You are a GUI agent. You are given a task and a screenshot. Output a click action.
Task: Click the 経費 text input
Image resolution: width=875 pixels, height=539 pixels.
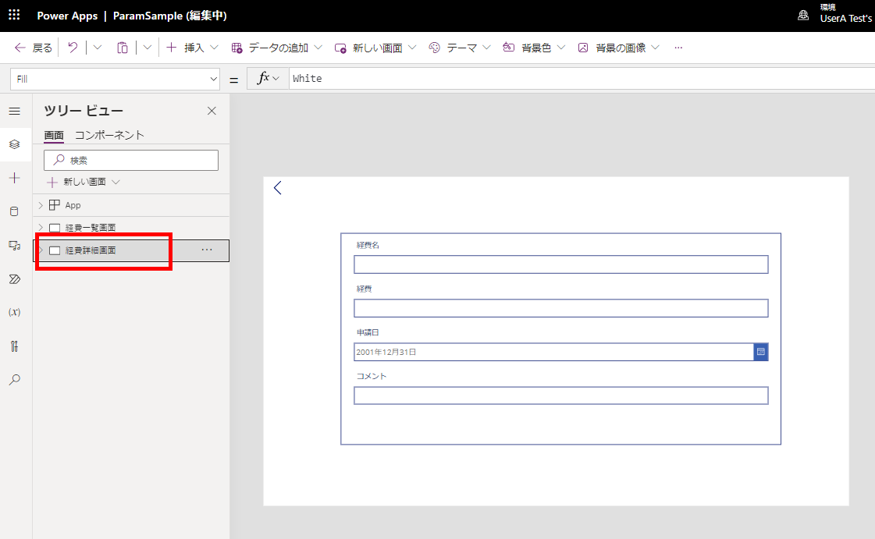coord(560,308)
